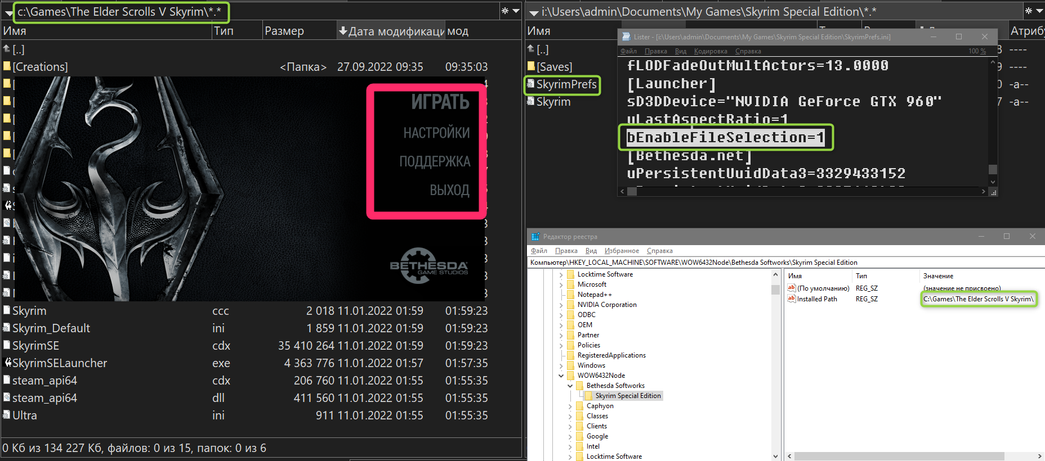This screenshot has width=1045, height=461.
Task: Expand the NVIDIA Corporation registry key
Action: pos(561,305)
